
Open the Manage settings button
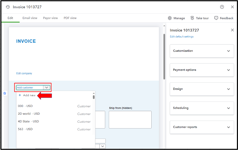click(176, 18)
